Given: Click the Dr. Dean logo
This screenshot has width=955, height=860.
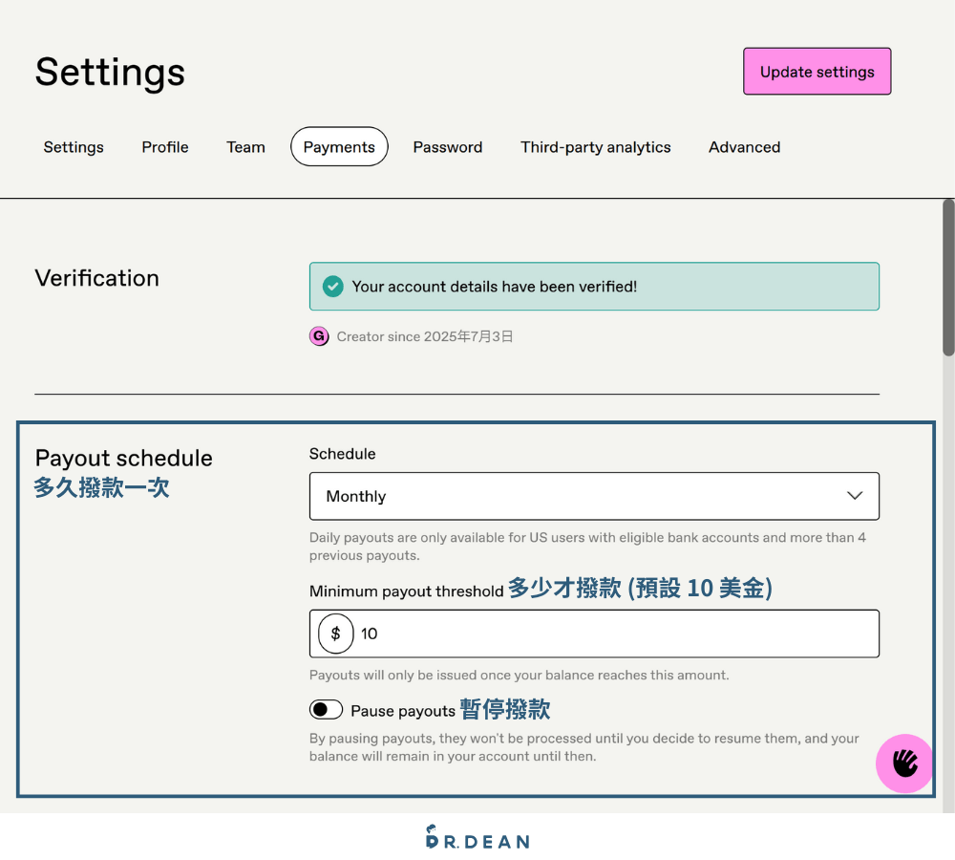Looking at the screenshot, I should tap(477, 837).
